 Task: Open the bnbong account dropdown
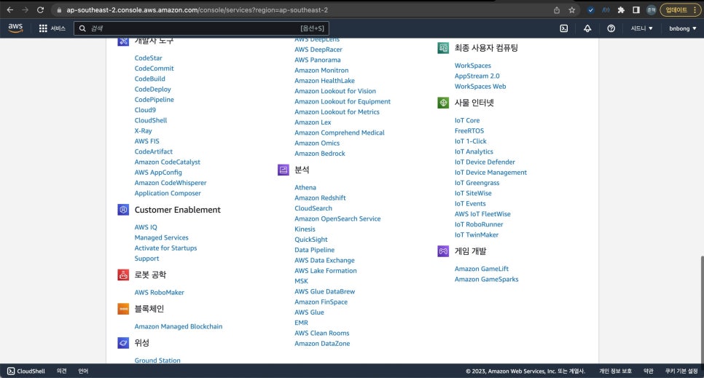(x=682, y=28)
